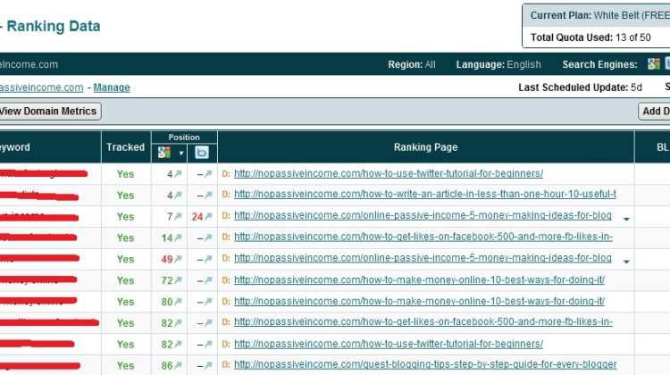Click Bing arrow icon beside position 24
The width and height of the screenshot is (670, 375).
pos(208,216)
